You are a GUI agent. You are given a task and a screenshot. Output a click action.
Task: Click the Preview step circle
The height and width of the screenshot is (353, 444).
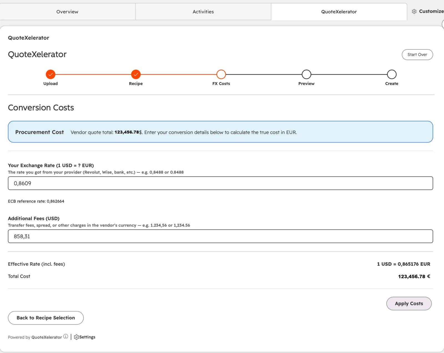(x=306, y=74)
